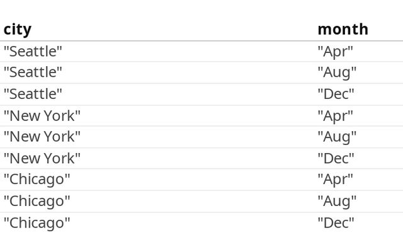This screenshot has height=252, width=403.
Task: Select the Seattle cell in the Apr row
Action: [x=33, y=52]
